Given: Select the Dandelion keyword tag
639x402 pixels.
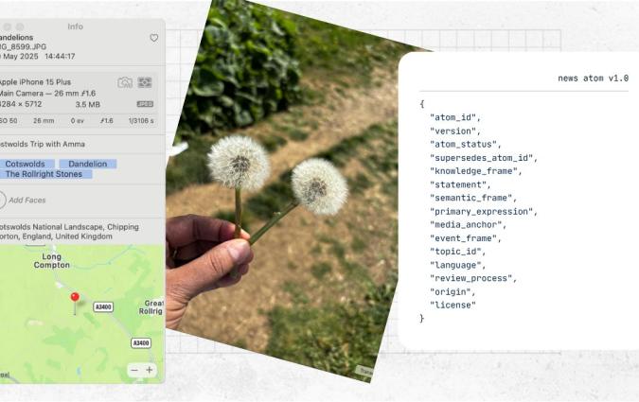Looking at the screenshot, I should [x=88, y=164].
